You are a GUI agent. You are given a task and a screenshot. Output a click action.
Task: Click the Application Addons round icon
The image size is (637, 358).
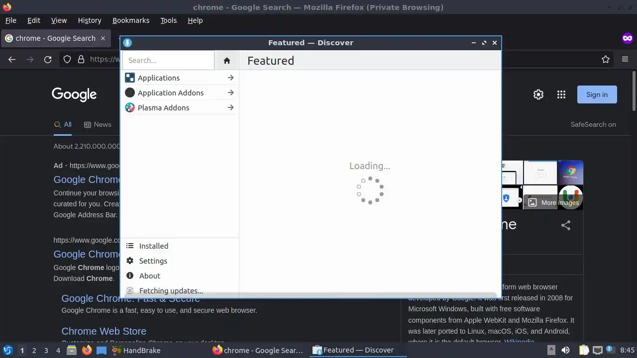coord(130,92)
